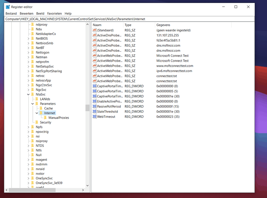The height and width of the screenshot is (198, 267).
Task: Click the folder icon of Security key
Action: (37, 122)
